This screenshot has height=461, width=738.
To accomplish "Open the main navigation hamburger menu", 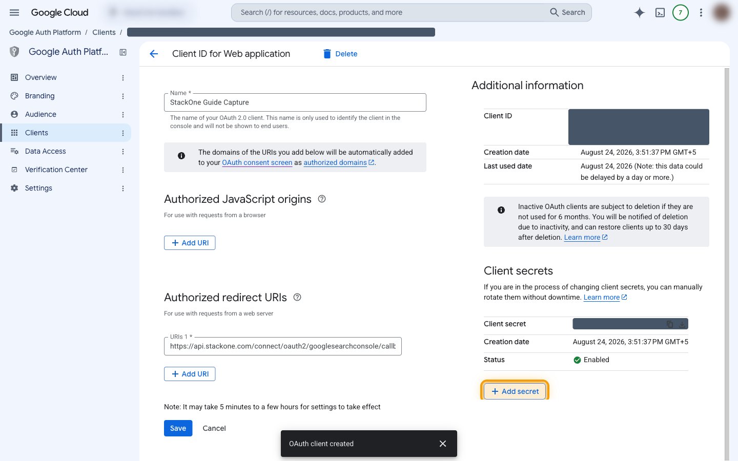I will pyautogui.click(x=14, y=12).
